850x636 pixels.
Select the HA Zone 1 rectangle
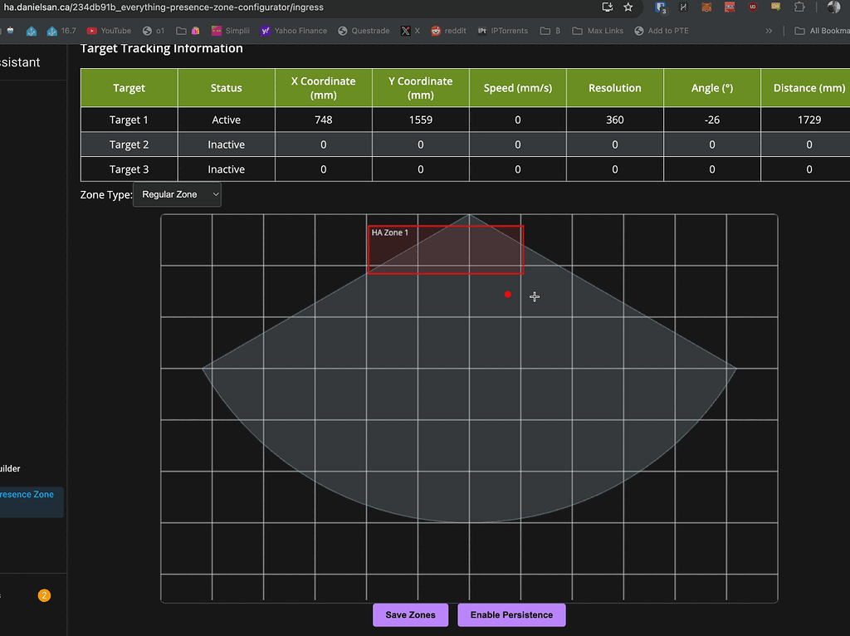445,249
